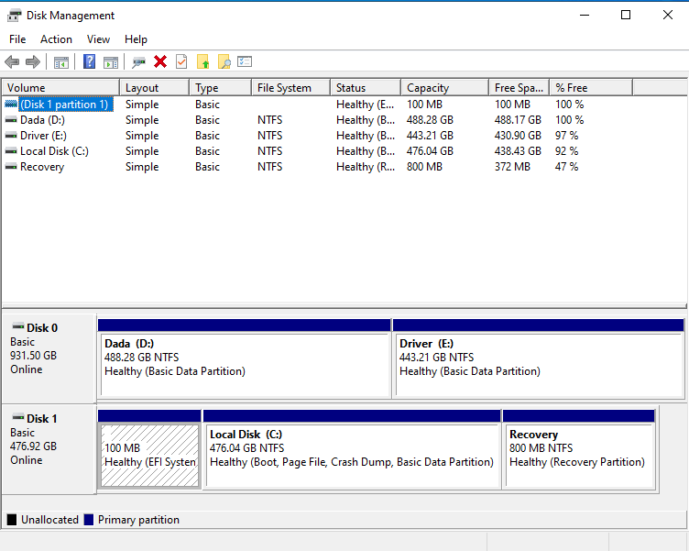The height and width of the screenshot is (551, 689).
Task: Click the Forward arrow toolbar icon
Action: pos(33,62)
